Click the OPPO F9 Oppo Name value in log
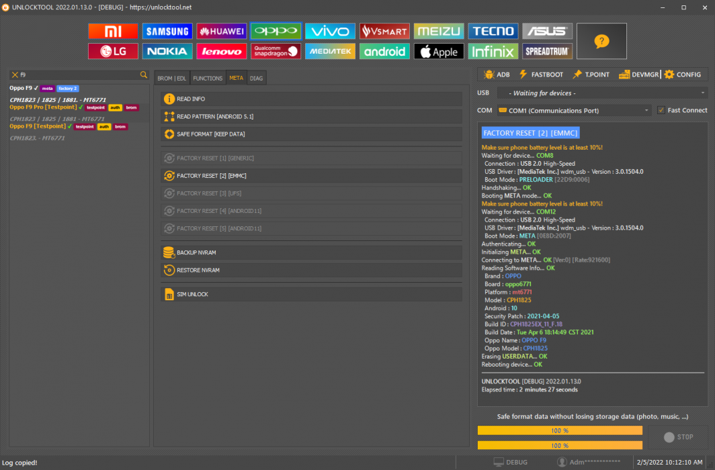The width and height of the screenshot is (715, 470). tap(534, 340)
